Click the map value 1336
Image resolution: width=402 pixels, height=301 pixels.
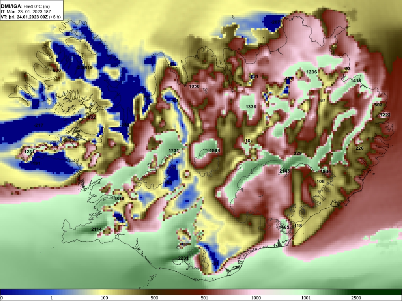coord(251,107)
